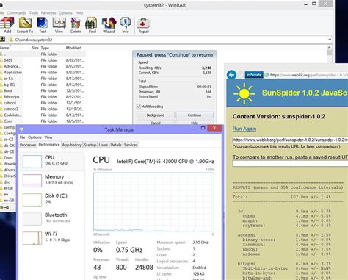Screen dimensions: 348x280
Task: Sort WinRAR list by the Modified column
Action: (x=73, y=48)
